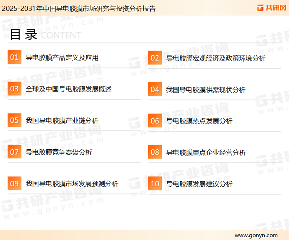Click the orange 09 number badge
The width and height of the screenshot is (289, 240).
click(14, 183)
